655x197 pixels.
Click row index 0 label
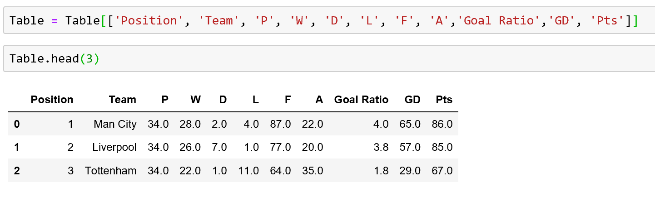pos(17,124)
